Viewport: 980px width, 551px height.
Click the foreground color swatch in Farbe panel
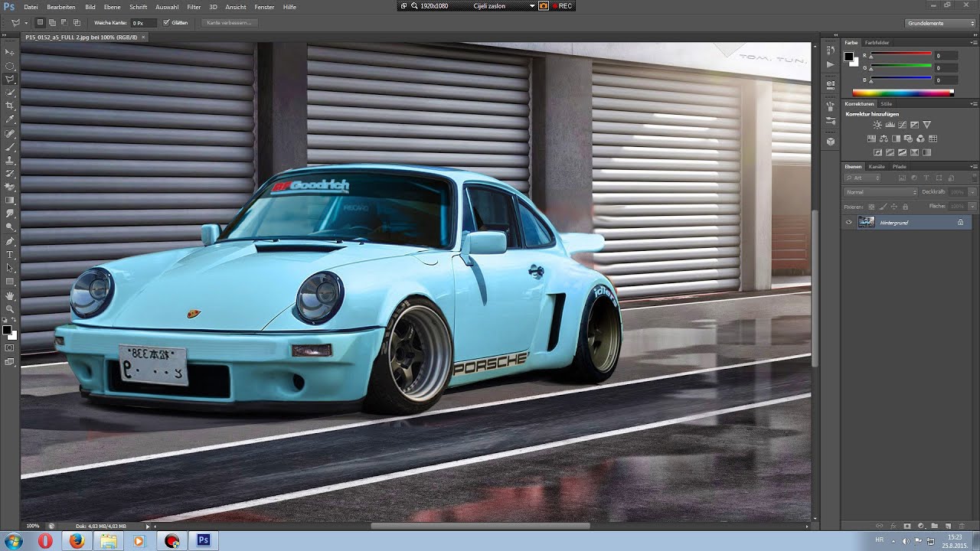[849, 56]
